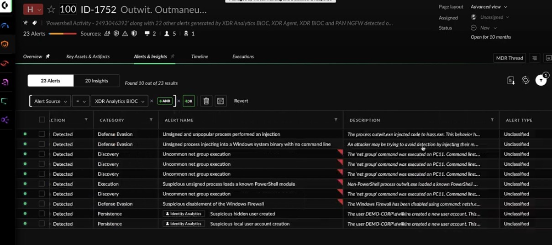Open the Unassigned assignee dropdown
Screen dimensions: 552x245
(490, 17)
